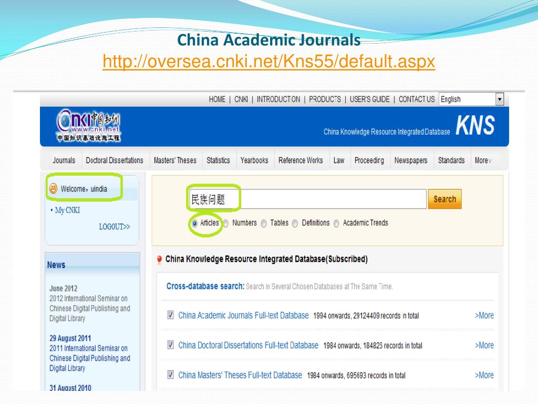Uncheck China Academic Journals Full-text Database
Image resolution: width=538 pixels, height=404 pixels.
[170, 315]
